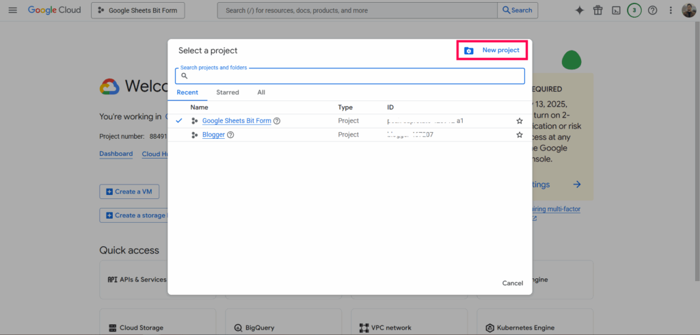Open APIs & Services quick access card
The image size is (700, 335).
134,280
